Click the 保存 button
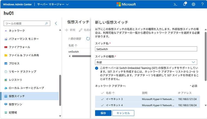 coord(103,113)
